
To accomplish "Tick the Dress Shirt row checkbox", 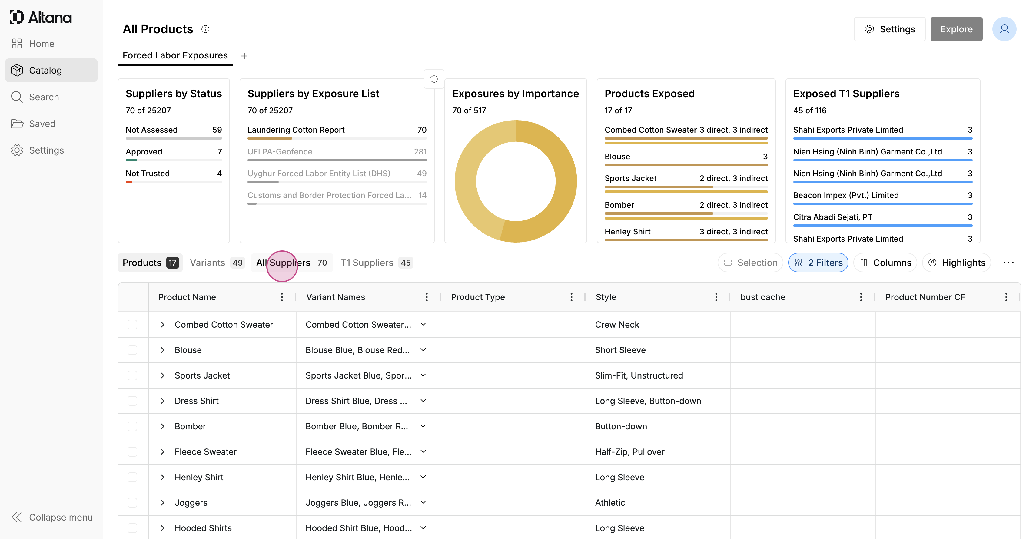I will click(132, 401).
